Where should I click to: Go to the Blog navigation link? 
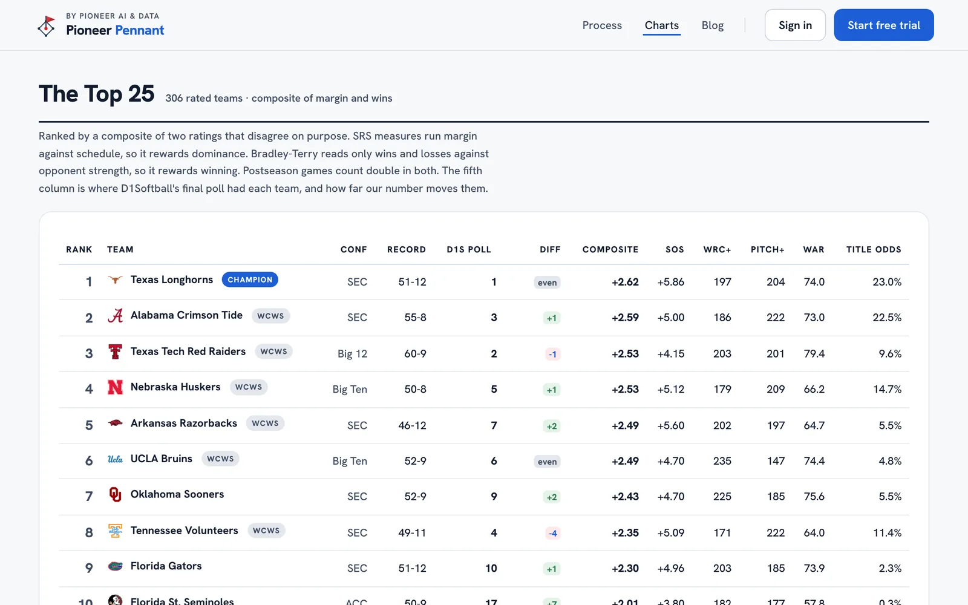coord(713,25)
